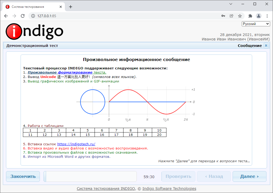
Task: Click the browser Forward arrow
Action: (x=14, y=16)
